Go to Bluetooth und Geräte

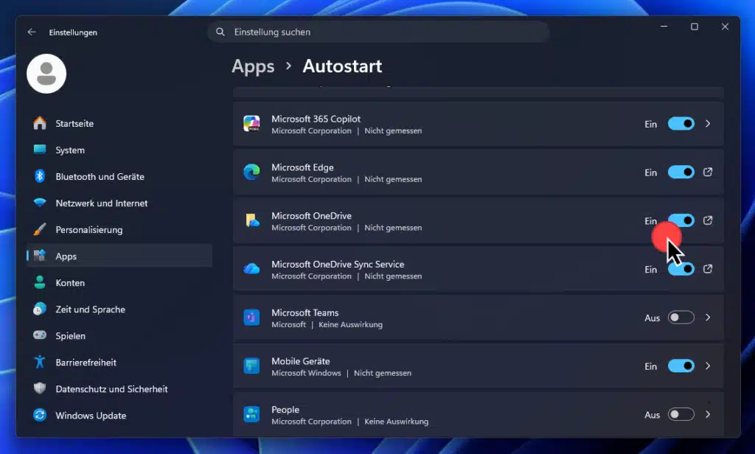point(119,176)
